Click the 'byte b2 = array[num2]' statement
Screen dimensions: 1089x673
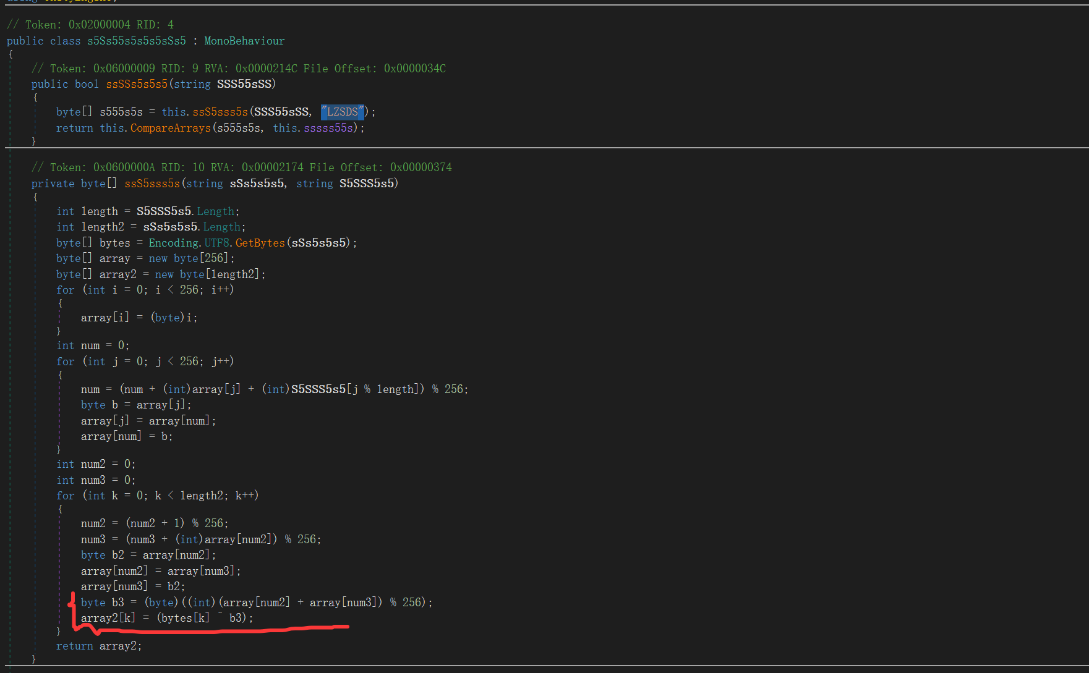click(x=148, y=555)
